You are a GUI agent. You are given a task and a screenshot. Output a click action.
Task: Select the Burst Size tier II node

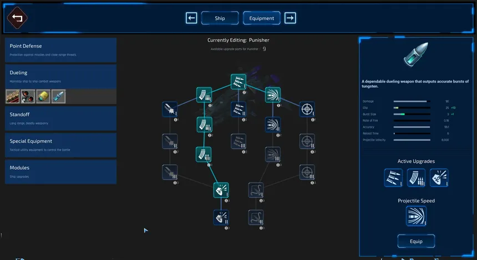coord(238,109)
